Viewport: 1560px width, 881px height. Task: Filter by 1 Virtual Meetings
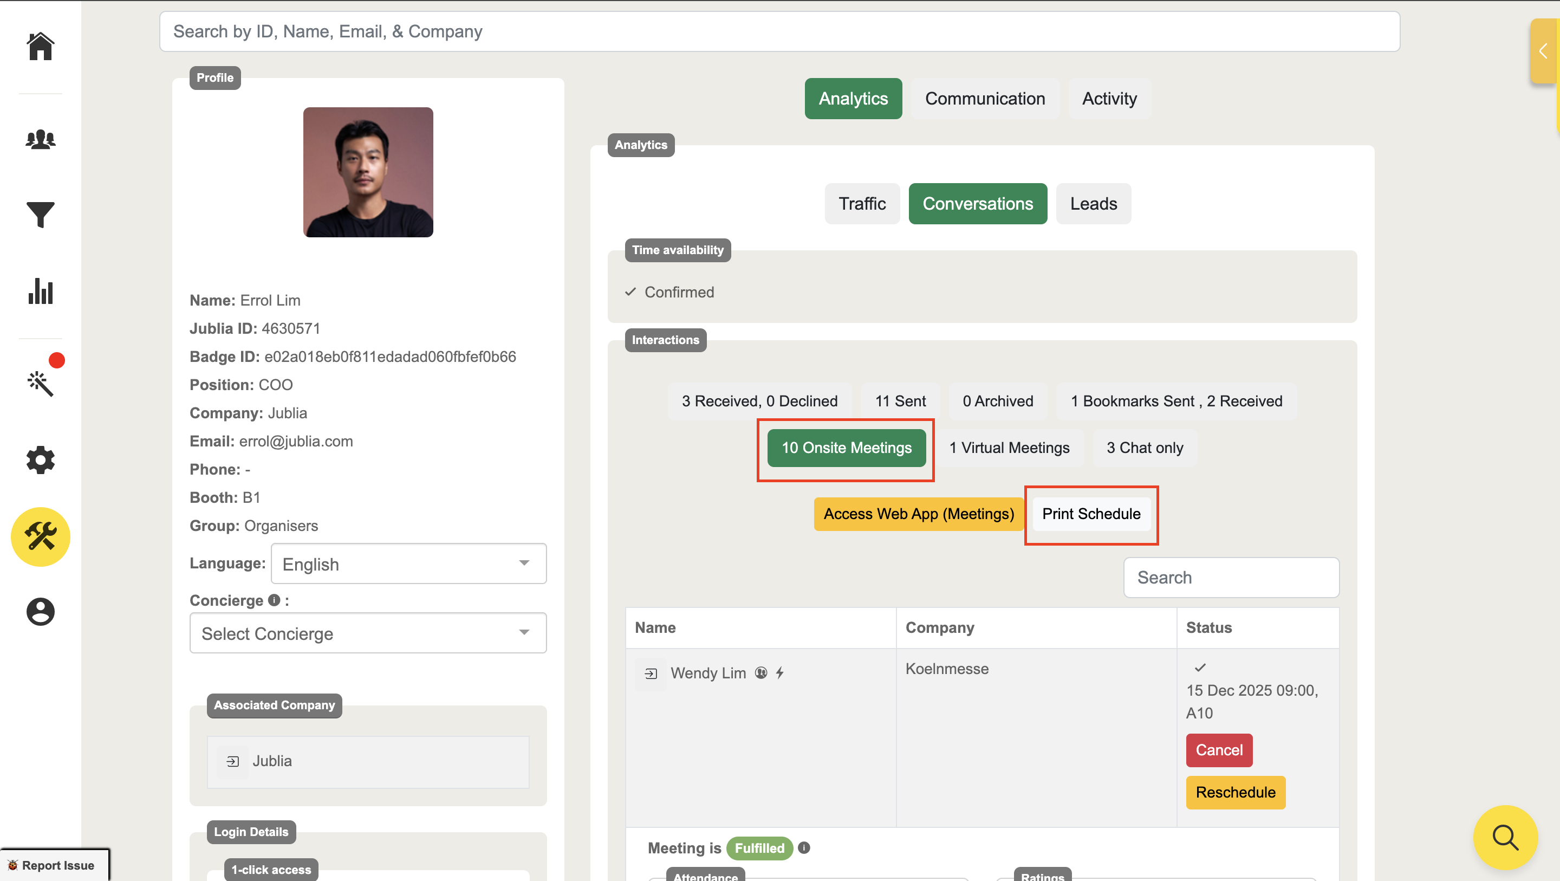pos(1009,448)
